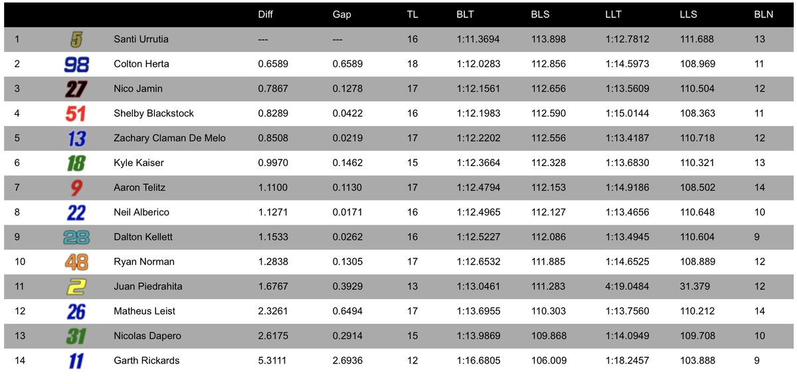Click the green number 18 car icon

[x=76, y=163]
